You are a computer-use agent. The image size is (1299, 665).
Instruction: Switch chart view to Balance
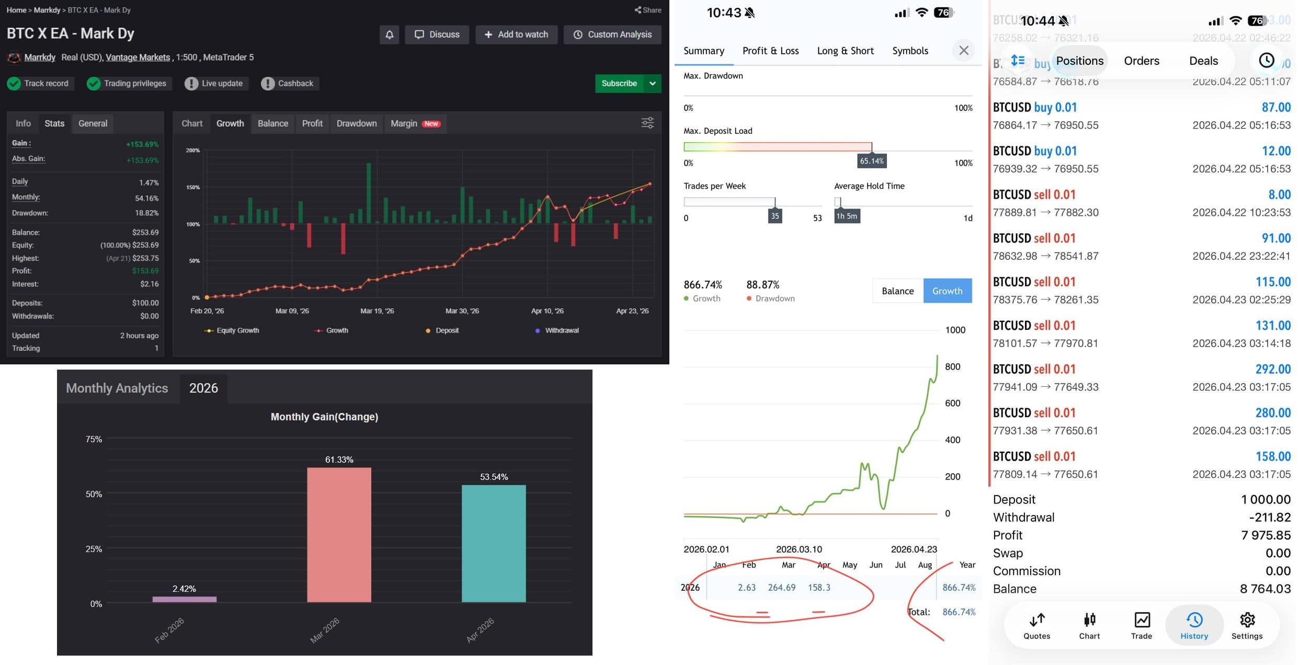click(897, 291)
